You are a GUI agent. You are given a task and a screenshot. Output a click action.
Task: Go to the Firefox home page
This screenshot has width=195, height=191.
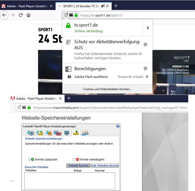click(29, 15)
